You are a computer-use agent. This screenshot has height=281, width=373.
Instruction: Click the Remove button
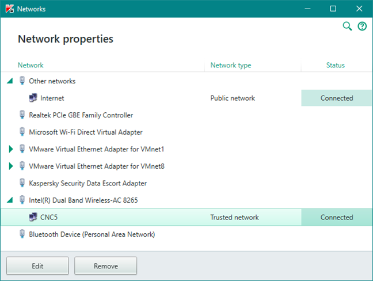[x=105, y=266]
